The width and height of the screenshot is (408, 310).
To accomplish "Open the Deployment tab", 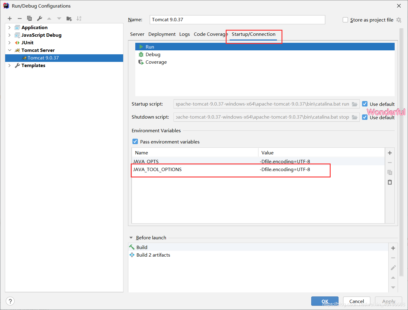I will pos(162,34).
